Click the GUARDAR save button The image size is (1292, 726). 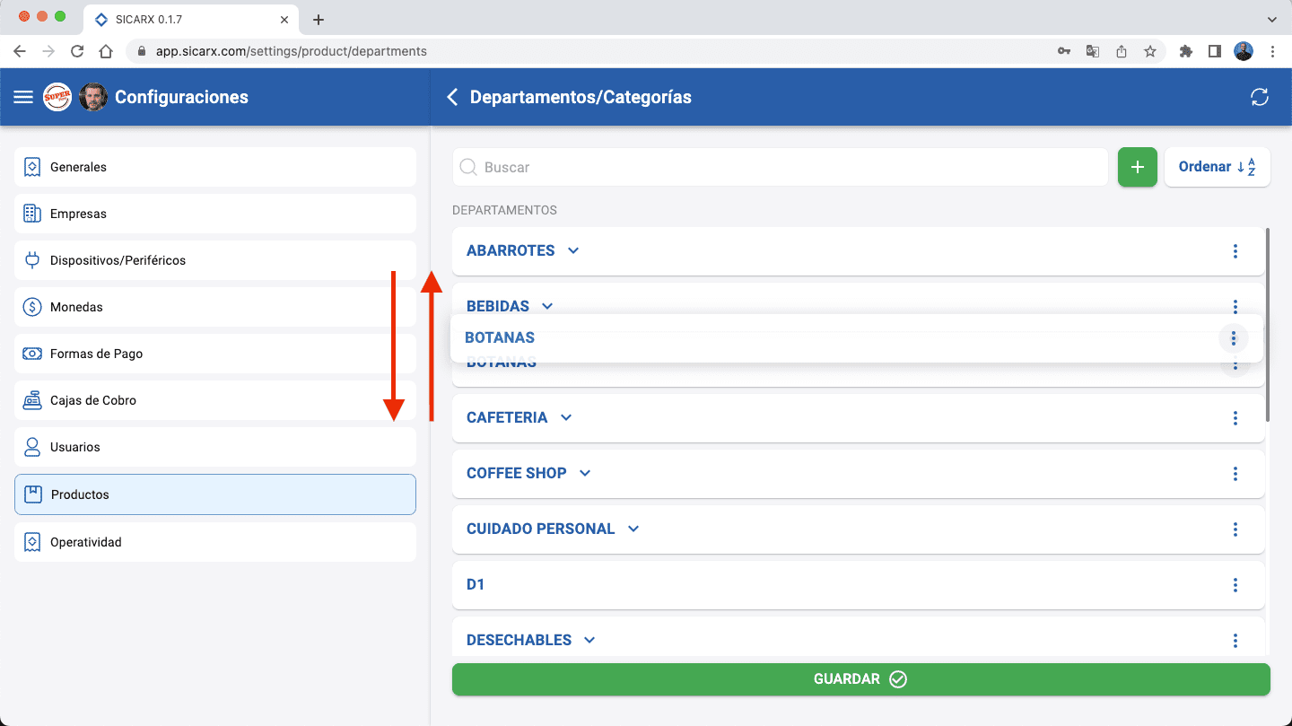point(860,679)
